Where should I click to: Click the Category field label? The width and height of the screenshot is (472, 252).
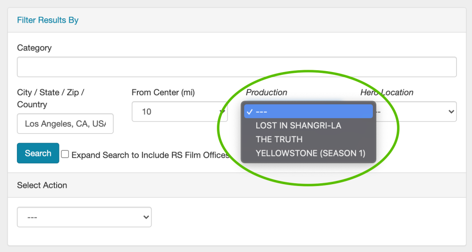(x=34, y=48)
